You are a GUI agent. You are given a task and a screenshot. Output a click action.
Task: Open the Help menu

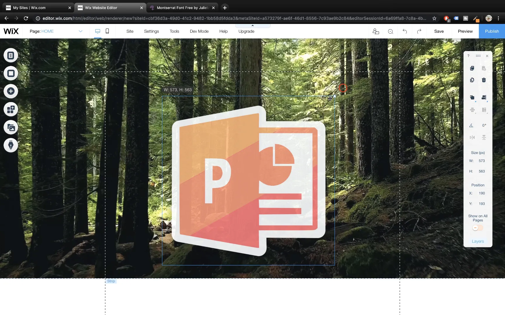click(224, 31)
